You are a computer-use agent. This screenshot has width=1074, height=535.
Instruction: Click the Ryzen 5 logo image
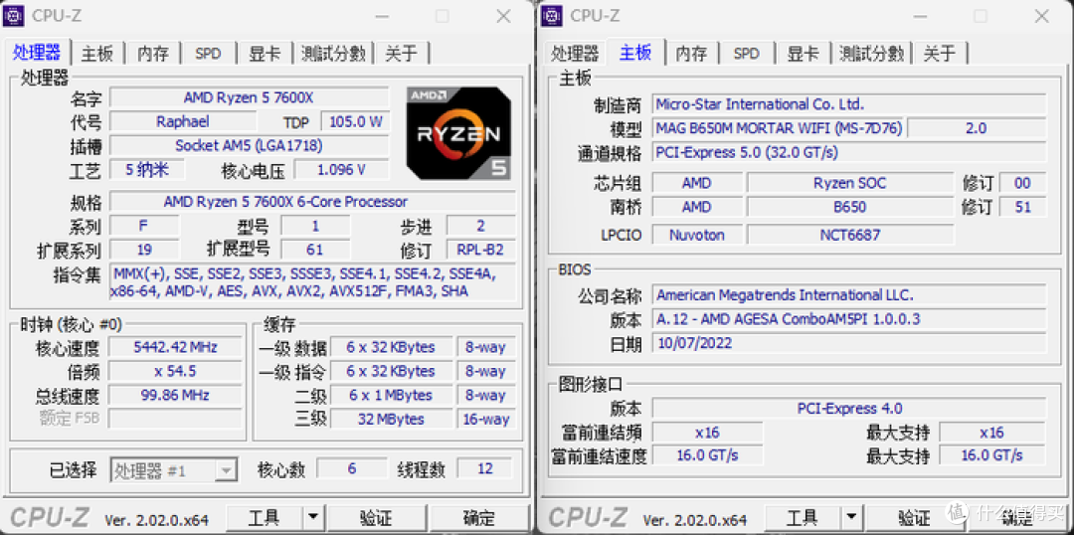(x=458, y=133)
